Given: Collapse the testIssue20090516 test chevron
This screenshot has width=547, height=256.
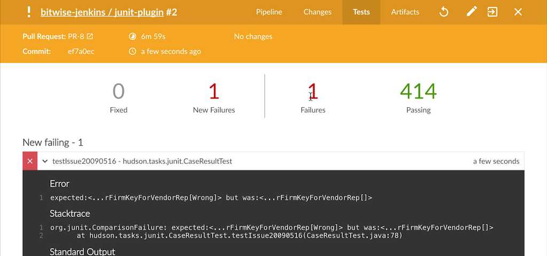Looking at the screenshot, I should coord(45,161).
